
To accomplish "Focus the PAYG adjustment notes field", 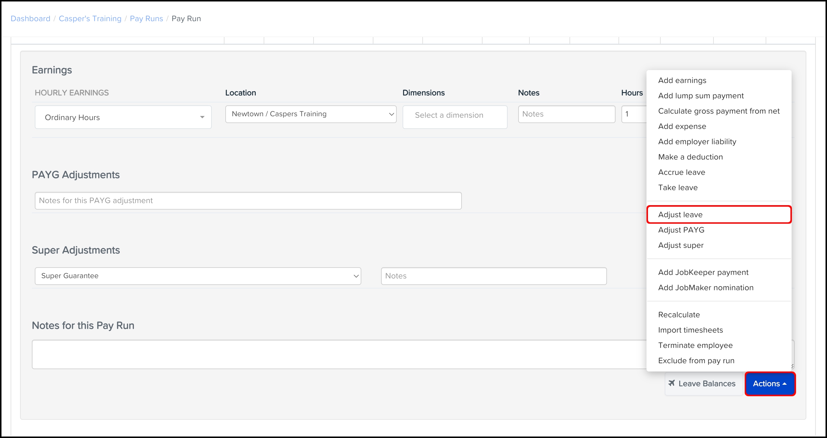I will pyautogui.click(x=248, y=200).
